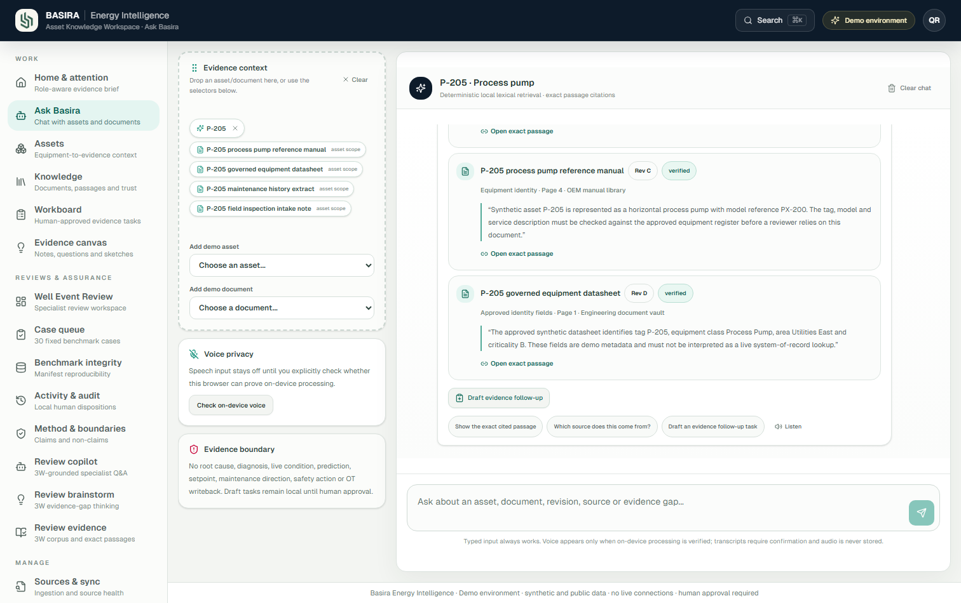This screenshot has height=603, width=961.
Task: Go to Knowledge documents and passages
Action: (83, 182)
